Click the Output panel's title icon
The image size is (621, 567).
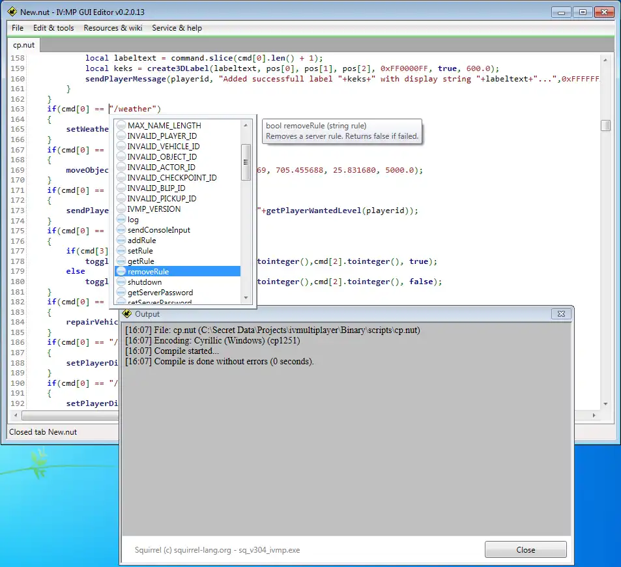[x=126, y=314]
